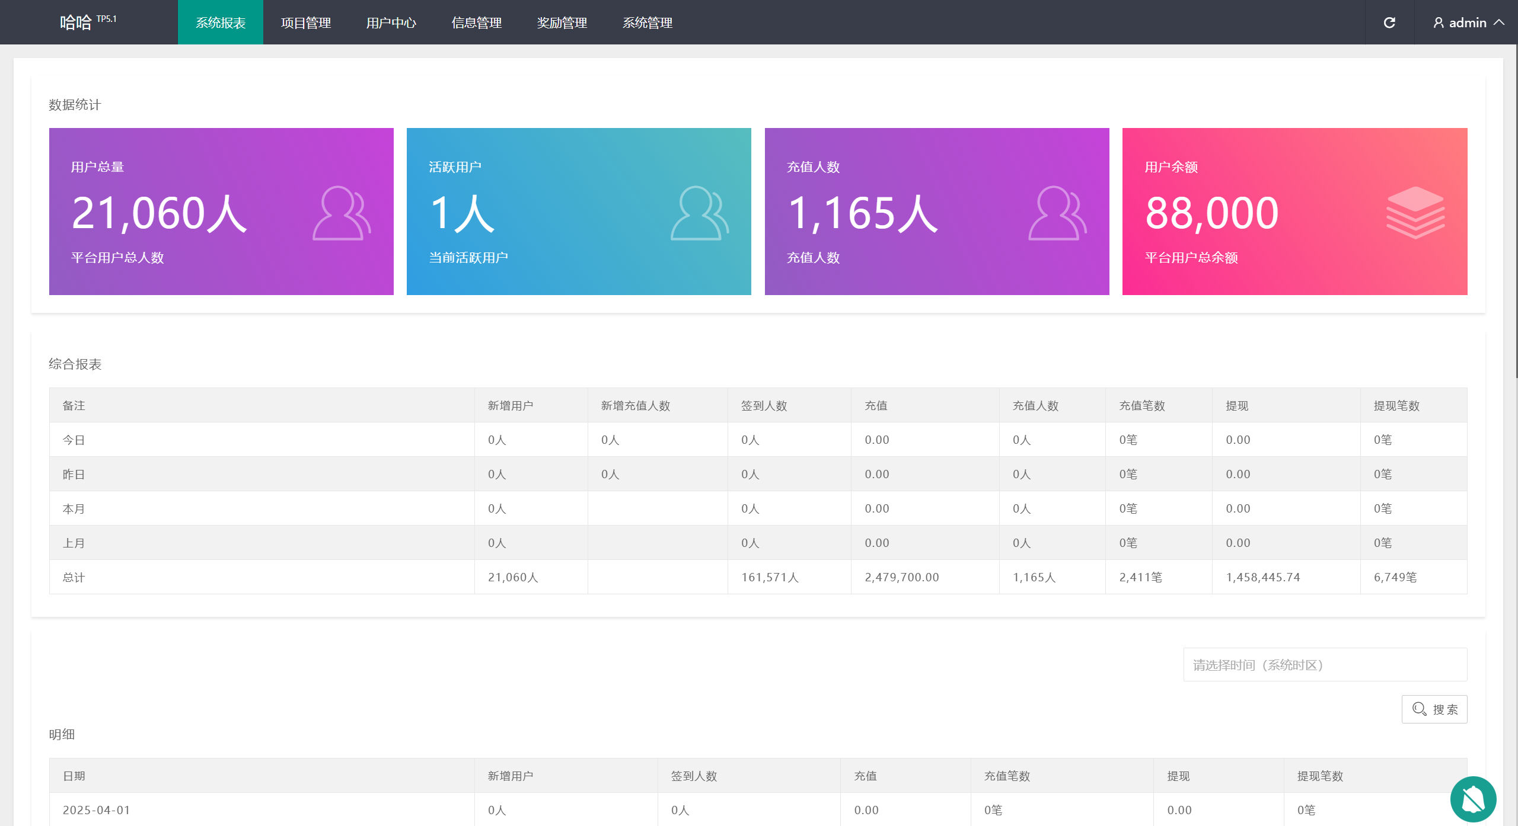Open the 用户中心 menu

click(391, 23)
